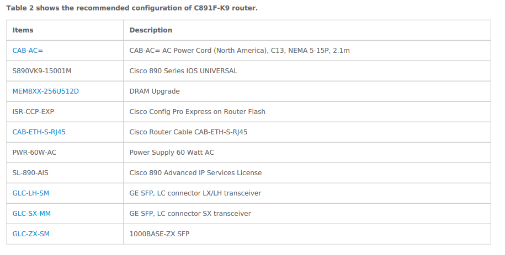Click the Cisco Config Pro Express description
This screenshot has height=255, width=505.
click(x=197, y=112)
